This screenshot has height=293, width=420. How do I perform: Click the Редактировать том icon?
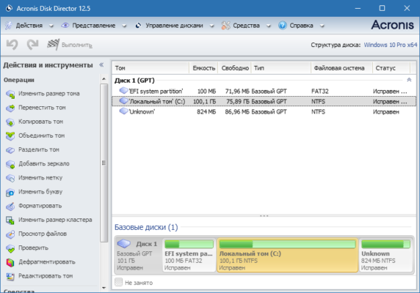pyautogui.click(x=10, y=276)
